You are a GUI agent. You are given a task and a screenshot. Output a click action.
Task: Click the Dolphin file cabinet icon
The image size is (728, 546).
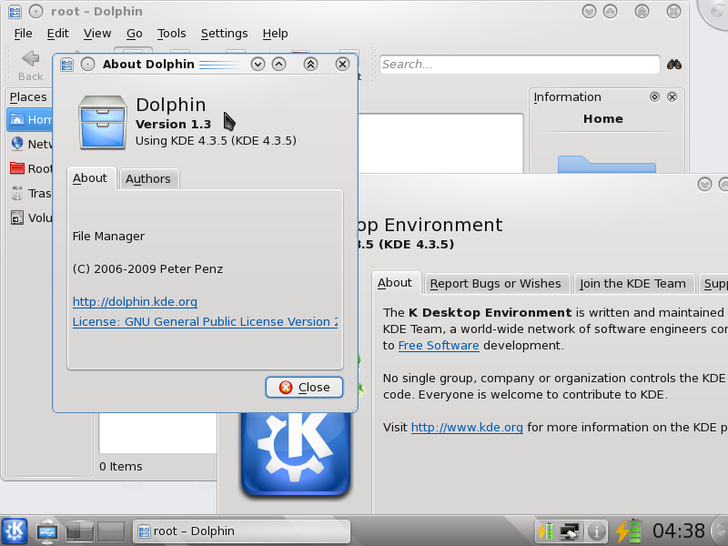103,122
